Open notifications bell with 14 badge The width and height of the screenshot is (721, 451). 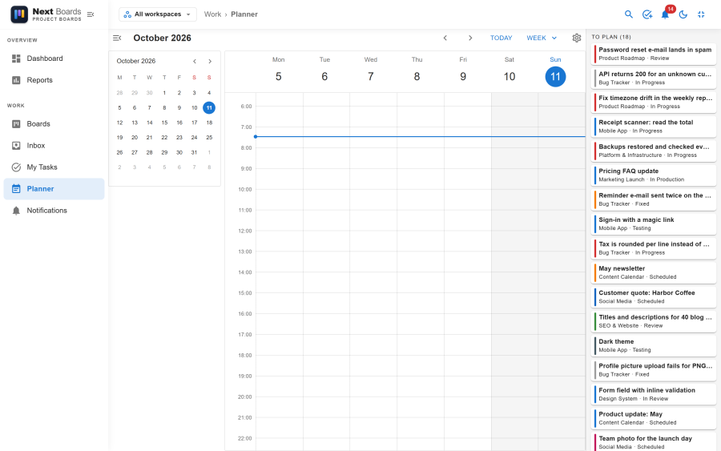click(666, 14)
